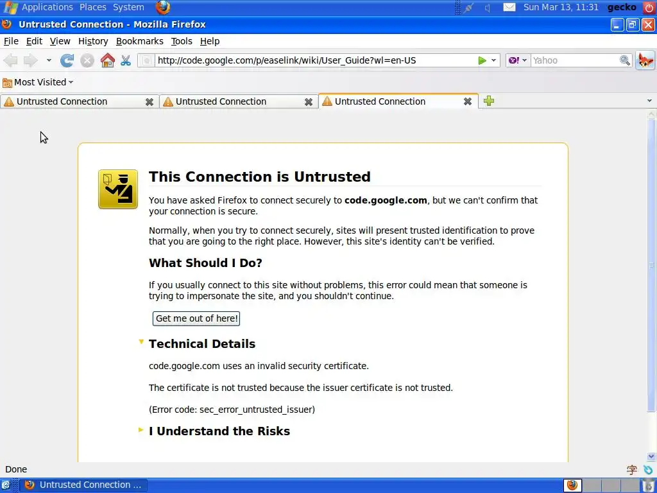Screen dimensions: 657x493
Task: Click the date and time clock
Action: point(561,7)
